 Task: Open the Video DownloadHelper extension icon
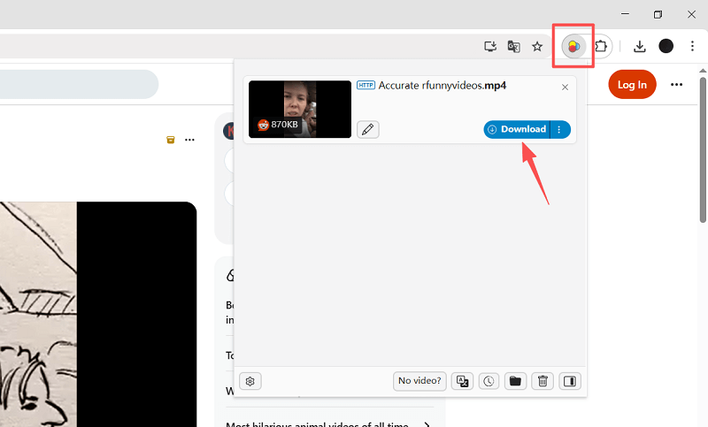573,46
